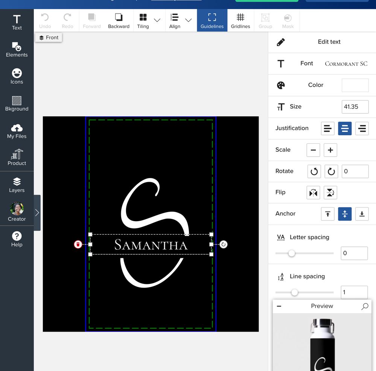The height and width of the screenshot is (371, 376).
Task: Open the Icons library
Action: tap(17, 77)
